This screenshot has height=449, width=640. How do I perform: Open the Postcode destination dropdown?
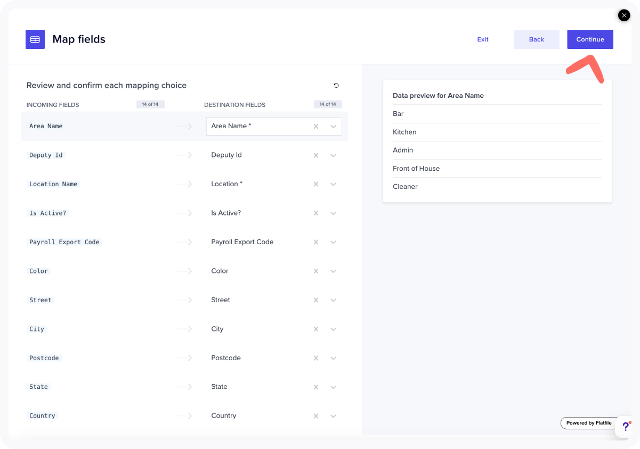coord(334,358)
